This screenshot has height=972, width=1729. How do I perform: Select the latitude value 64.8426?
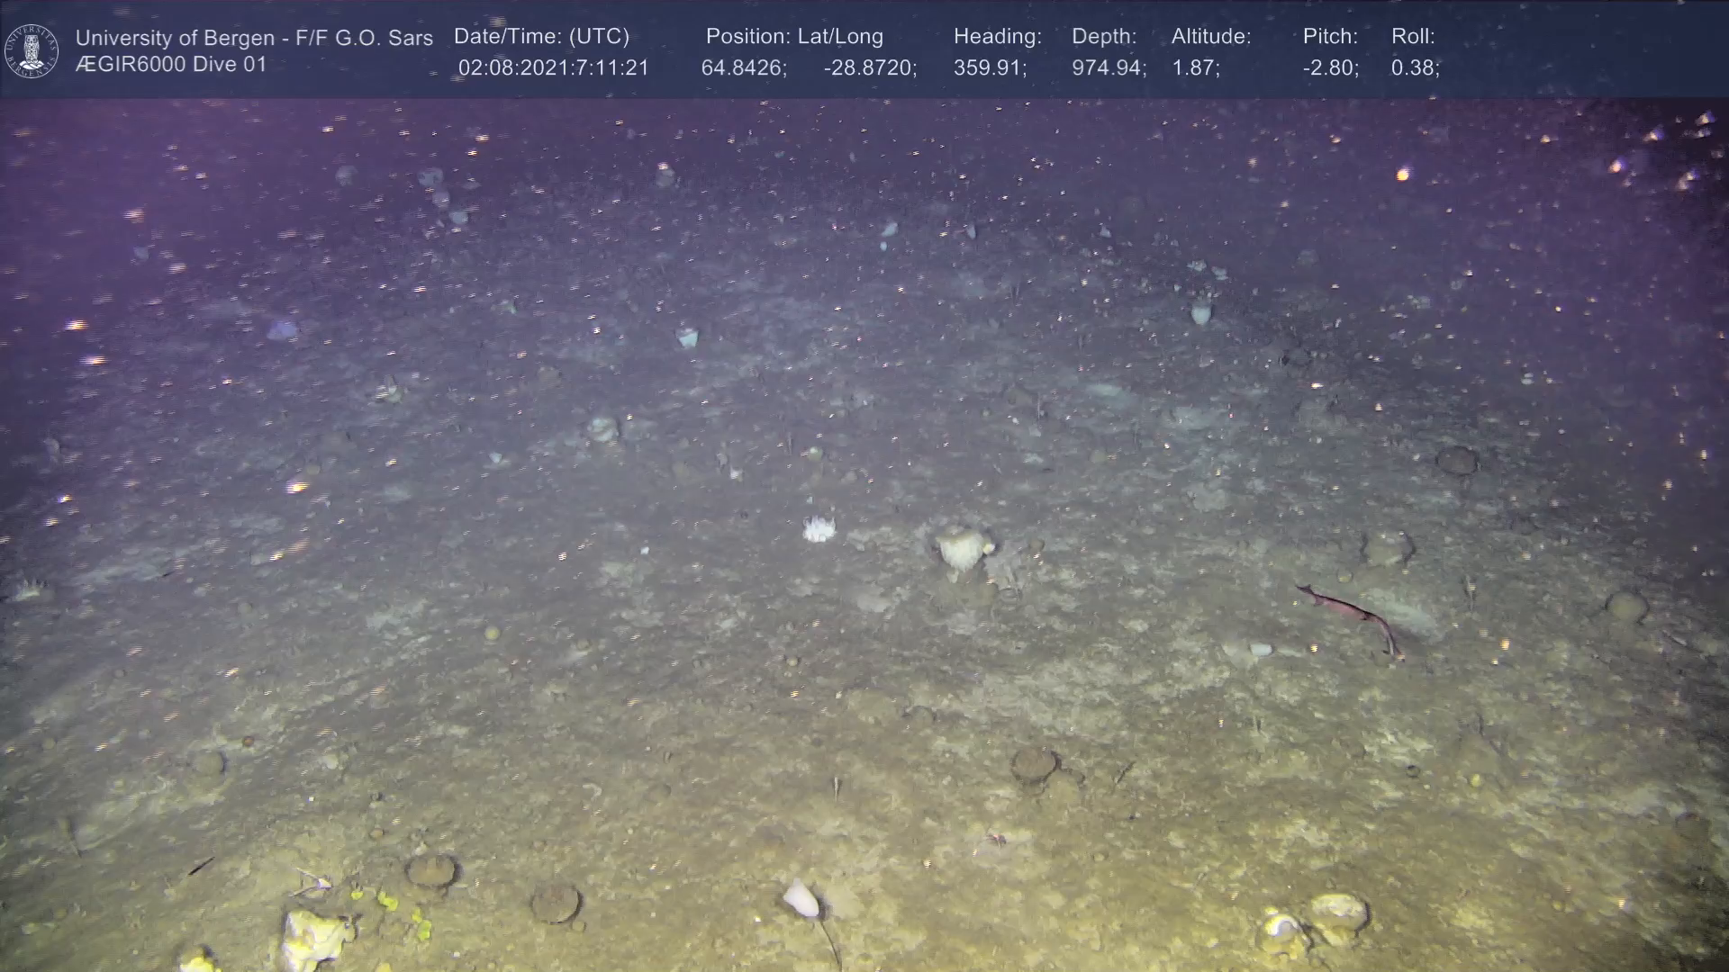(x=744, y=68)
